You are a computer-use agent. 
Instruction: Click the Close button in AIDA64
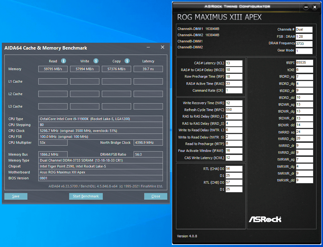[x=155, y=196]
